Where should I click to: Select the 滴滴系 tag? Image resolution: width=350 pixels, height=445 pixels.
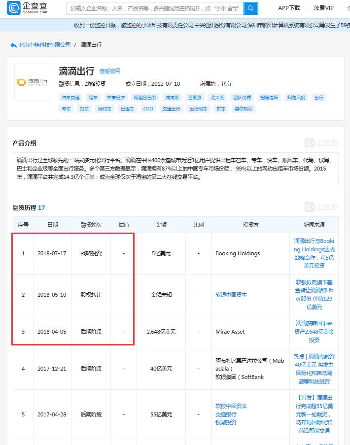pyautogui.click(x=172, y=98)
